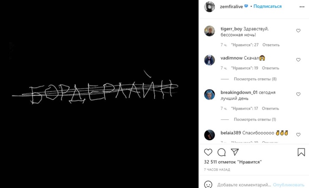Expand vadimnow's replies "Посмотреть ответы (8)"
Image resolution: width=309 pixels, height=188 pixels.
point(255,79)
